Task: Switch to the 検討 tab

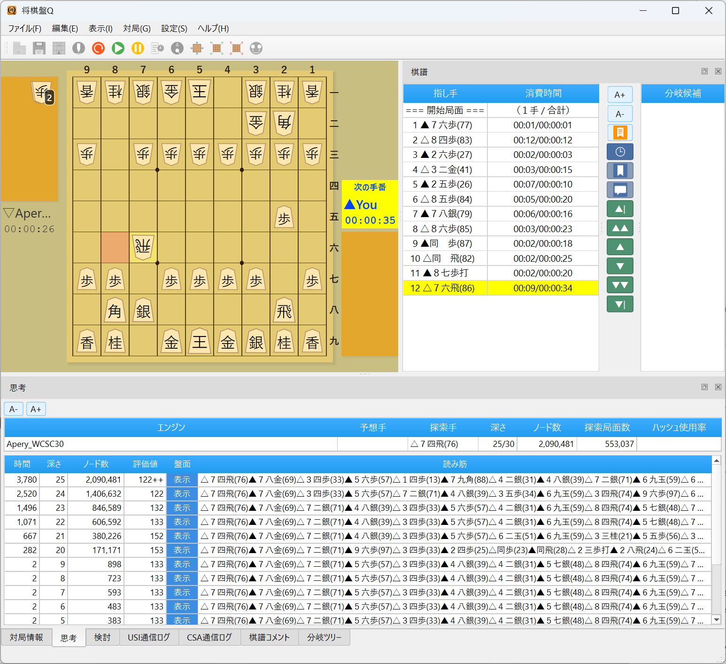Action: (102, 637)
